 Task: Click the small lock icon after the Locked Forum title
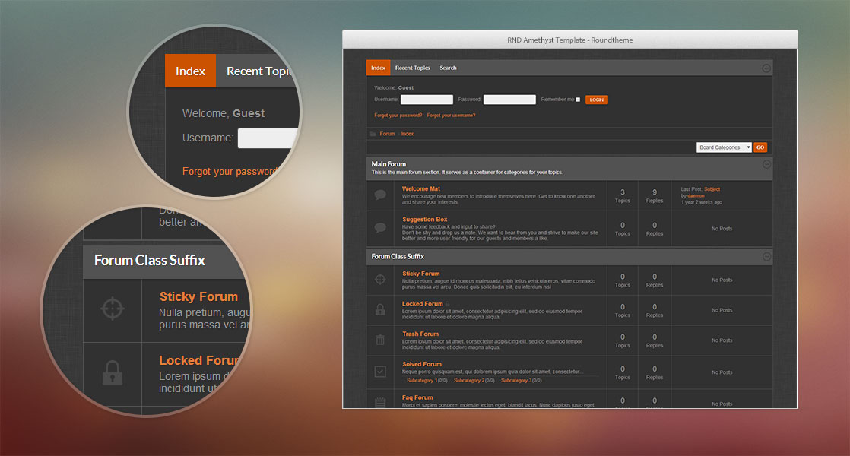pyautogui.click(x=447, y=304)
